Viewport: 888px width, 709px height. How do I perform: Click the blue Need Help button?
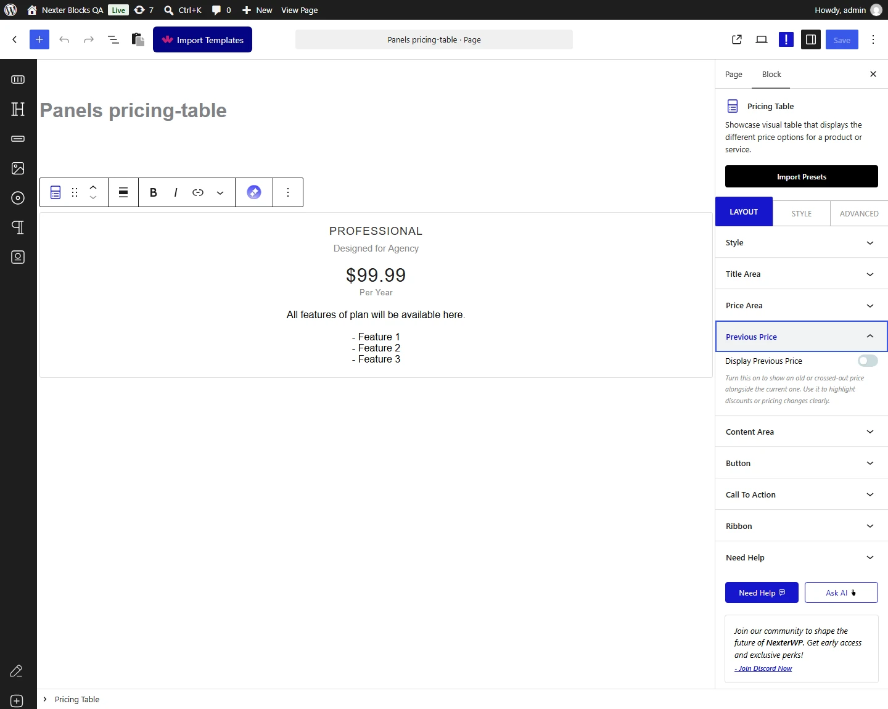[x=762, y=592]
